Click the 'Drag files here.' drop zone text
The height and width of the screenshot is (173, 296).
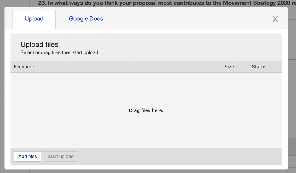(146, 110)
